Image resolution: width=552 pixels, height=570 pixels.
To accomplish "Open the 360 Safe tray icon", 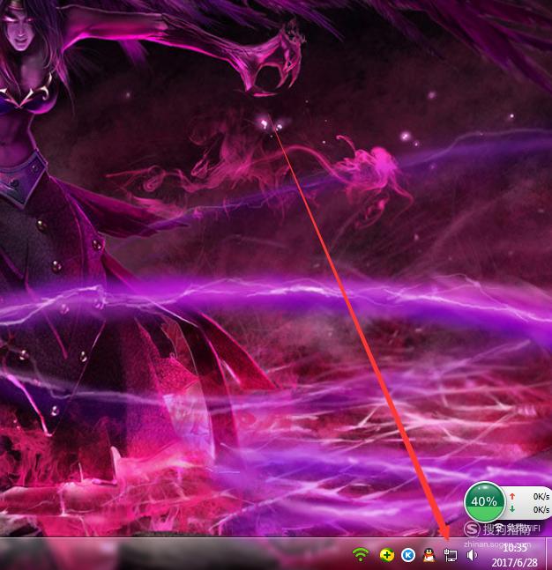I will tap(387, 555).
